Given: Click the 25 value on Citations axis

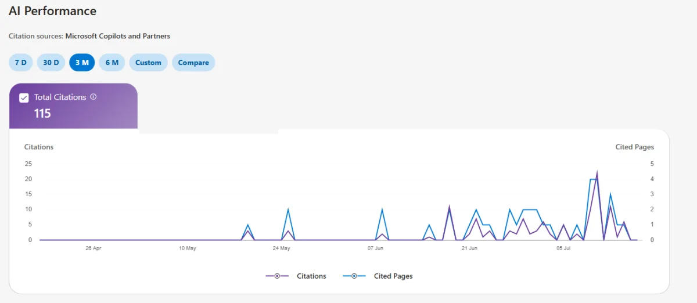Looking at the screenshot, I should point(28,164).
